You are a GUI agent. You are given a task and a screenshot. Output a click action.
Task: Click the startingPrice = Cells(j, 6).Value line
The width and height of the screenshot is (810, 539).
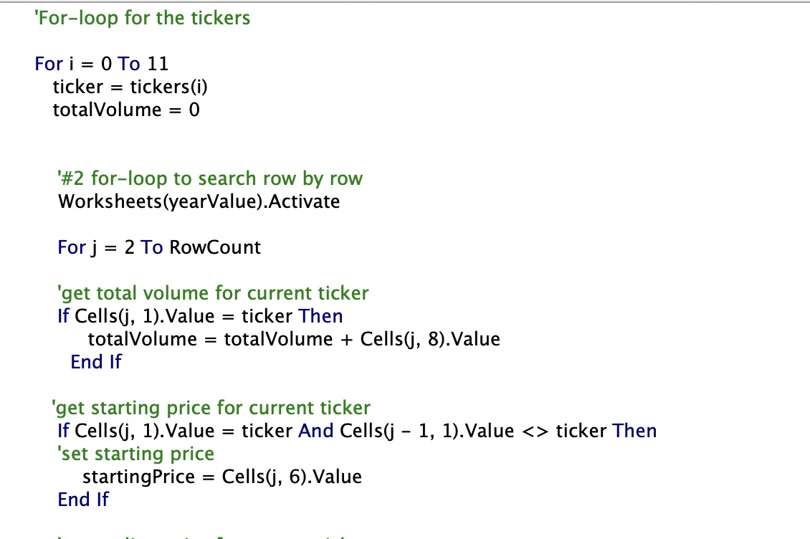click(222, 477)
